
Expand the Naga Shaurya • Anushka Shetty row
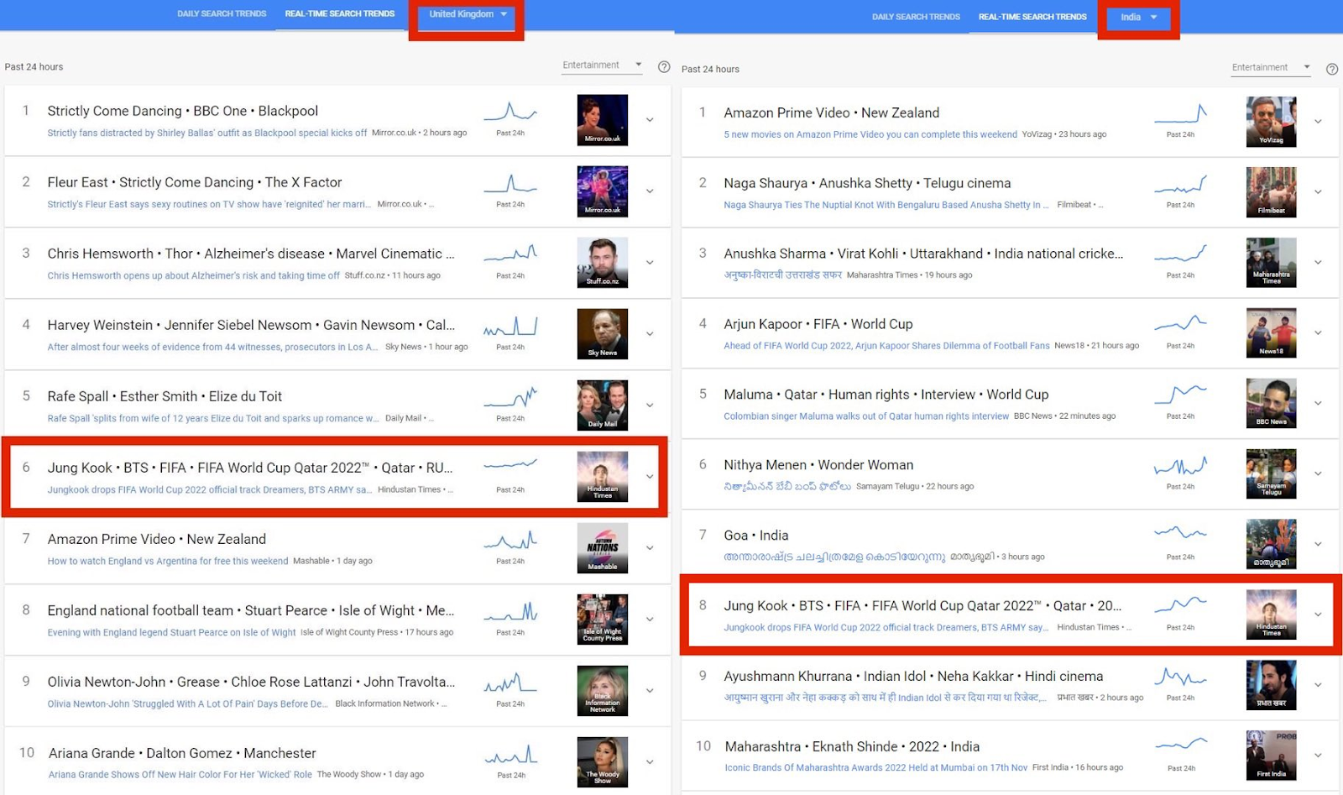tap(1318, 192)
